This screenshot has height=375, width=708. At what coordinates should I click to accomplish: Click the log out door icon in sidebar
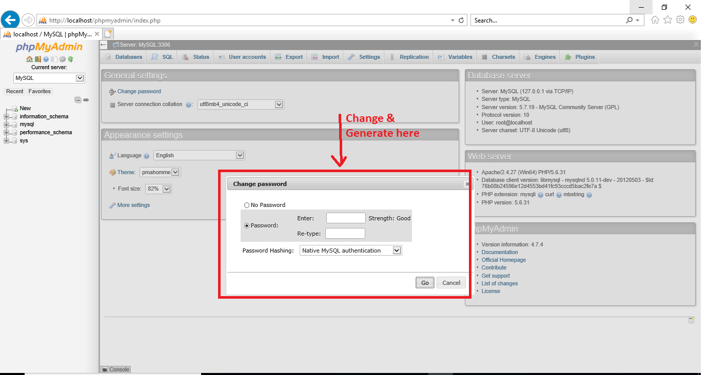point(37,59)
